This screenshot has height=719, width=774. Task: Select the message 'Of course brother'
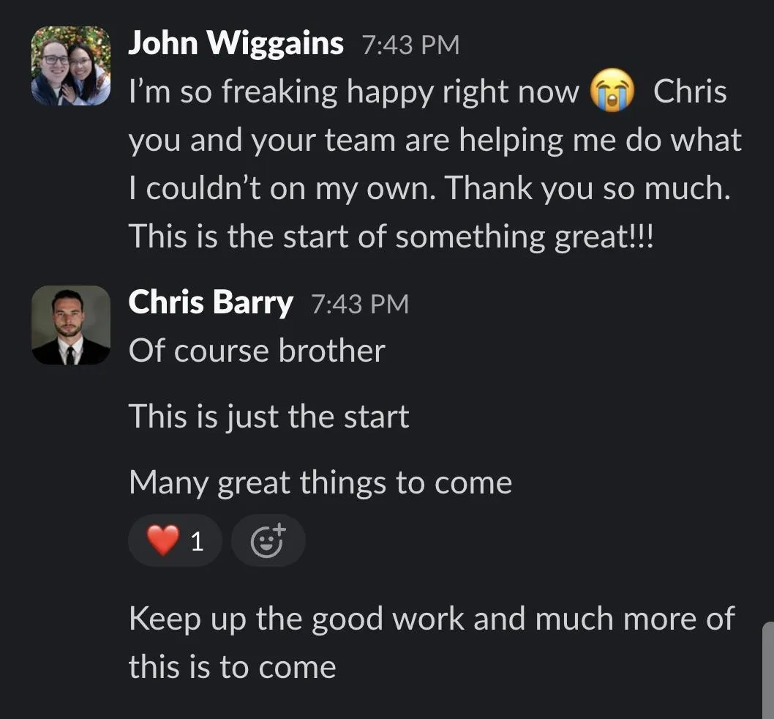click(x=257, y=351)
